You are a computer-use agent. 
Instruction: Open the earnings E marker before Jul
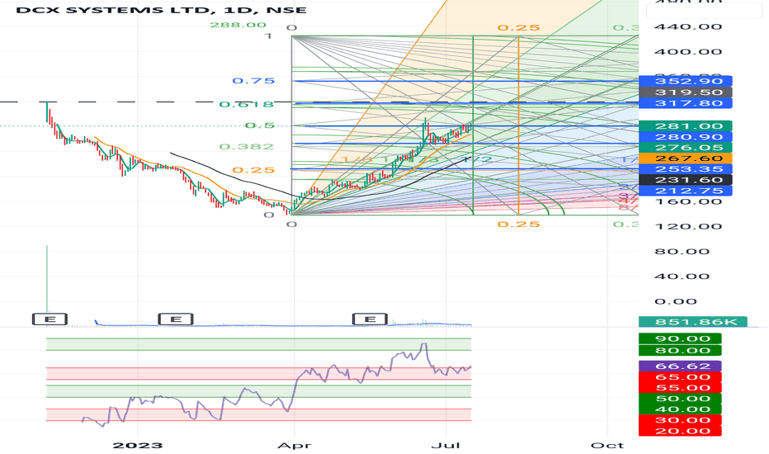(370, 319)
